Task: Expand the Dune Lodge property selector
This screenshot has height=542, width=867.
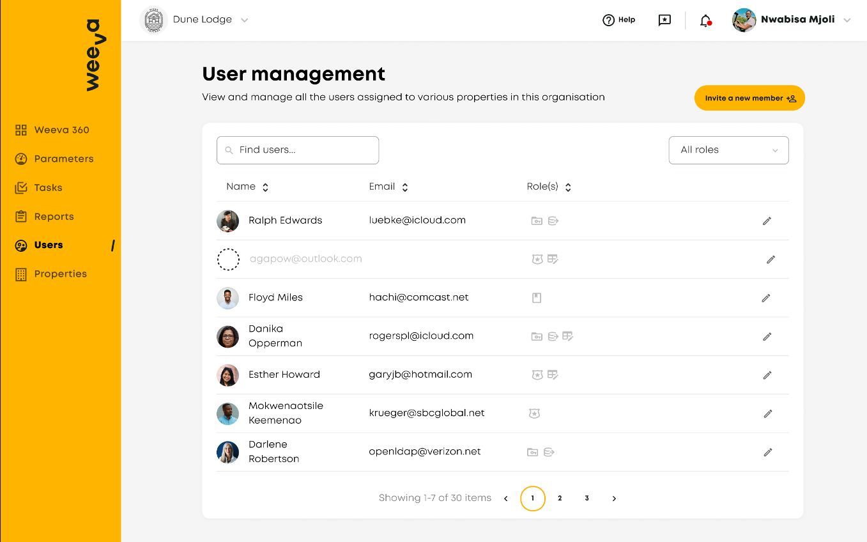Action: [x=244, y=20]
